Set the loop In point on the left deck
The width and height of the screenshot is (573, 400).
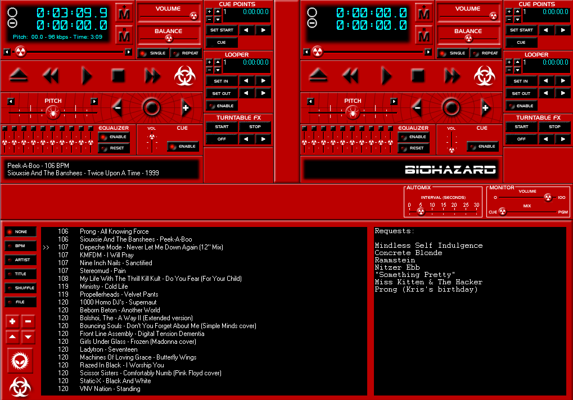pos(222,81)
